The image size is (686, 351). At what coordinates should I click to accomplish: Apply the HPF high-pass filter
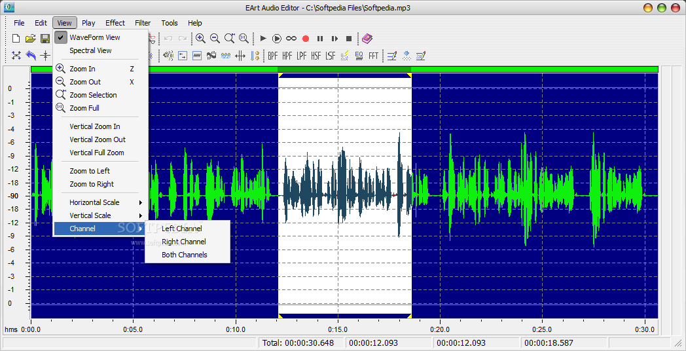pos(287,56)
